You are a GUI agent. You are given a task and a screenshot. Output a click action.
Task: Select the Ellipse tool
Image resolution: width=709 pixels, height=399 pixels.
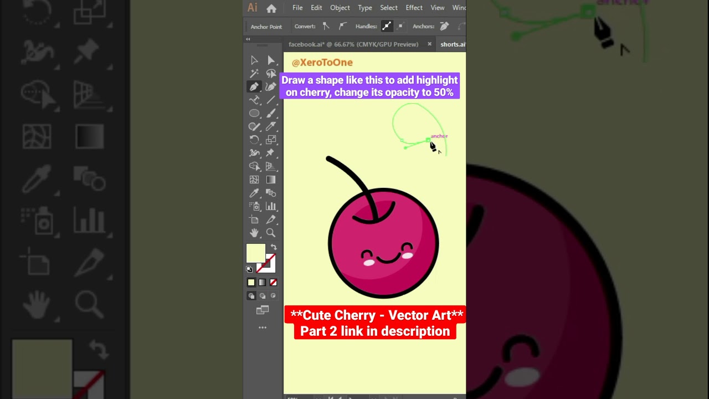pyautogui.click(x=254, y=114)
